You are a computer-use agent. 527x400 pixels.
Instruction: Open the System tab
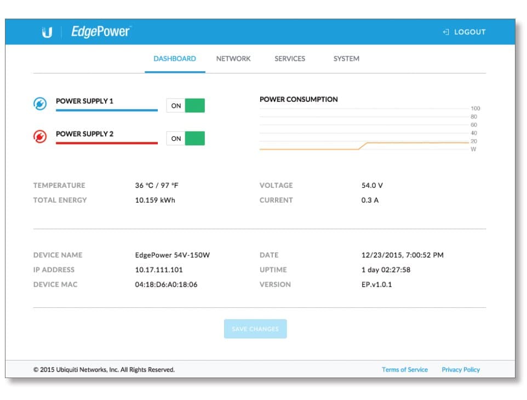tap(346, 59)
